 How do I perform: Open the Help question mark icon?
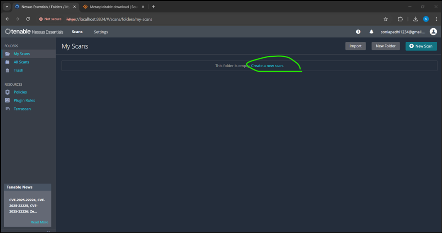[x=358, y=32]
